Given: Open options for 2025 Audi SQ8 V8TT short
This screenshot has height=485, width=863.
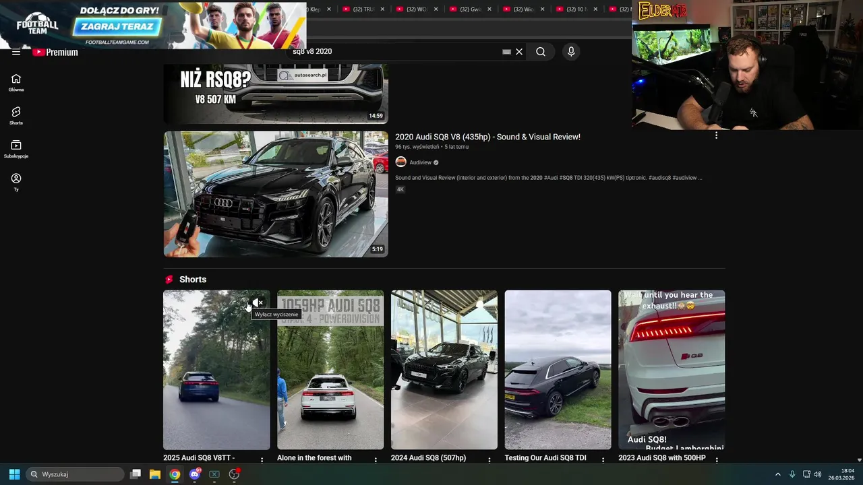Looking at the screenshot, I should [x=262, y=460].
